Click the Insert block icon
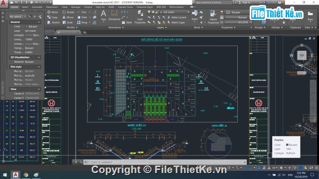 [x=194, y=15]
